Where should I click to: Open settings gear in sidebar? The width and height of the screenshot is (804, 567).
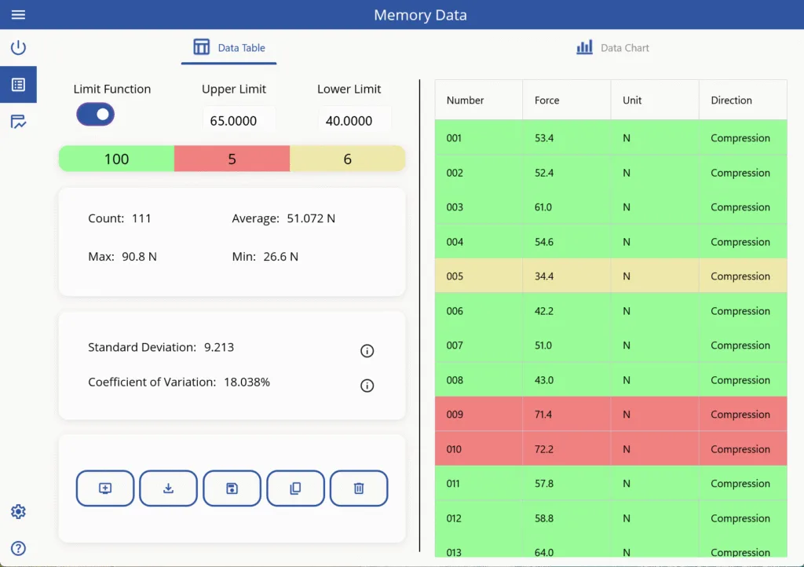18,512
